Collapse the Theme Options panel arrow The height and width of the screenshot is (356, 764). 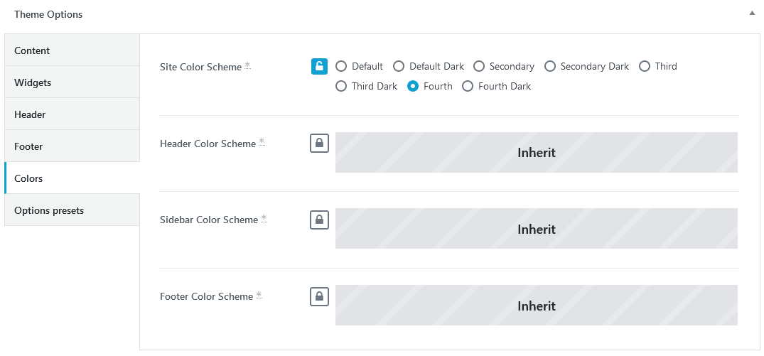click(752, 14)
